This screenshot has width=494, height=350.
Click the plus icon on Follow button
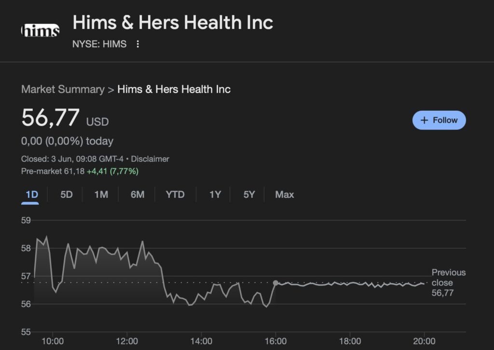click(x=425, y=120)
